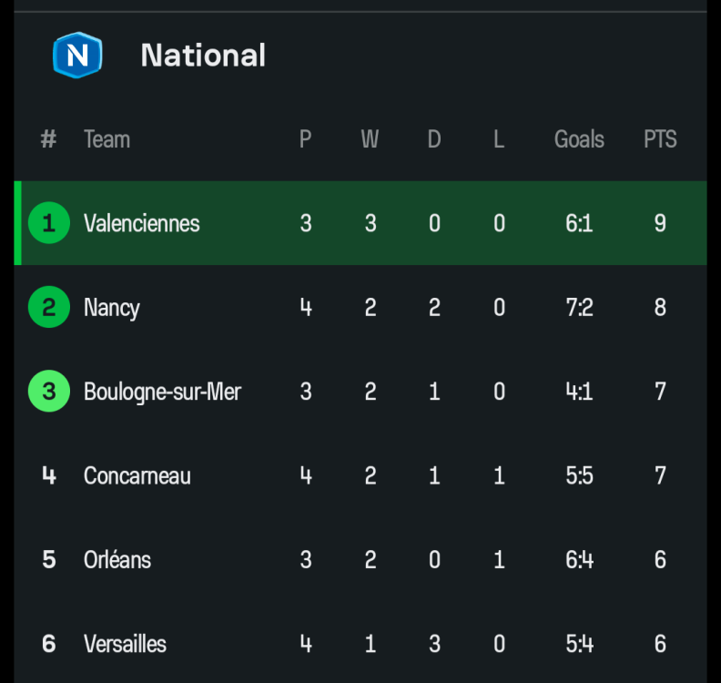Sort table by PTS column header

click(x=660, y=139)
